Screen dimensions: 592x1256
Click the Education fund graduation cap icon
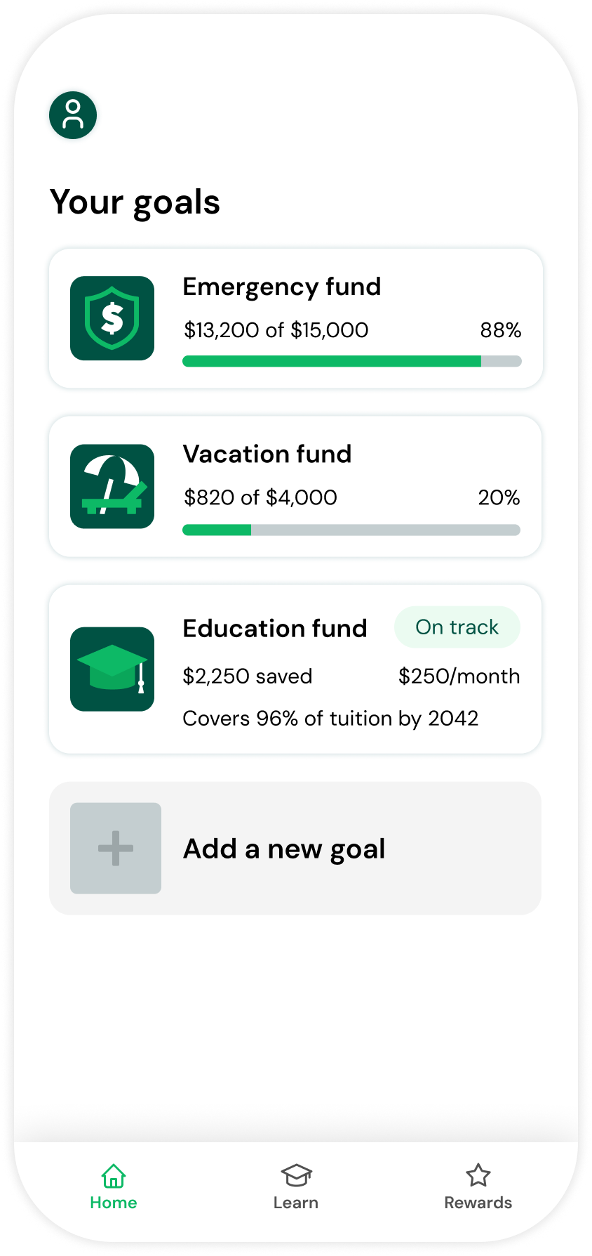[112, 669]
